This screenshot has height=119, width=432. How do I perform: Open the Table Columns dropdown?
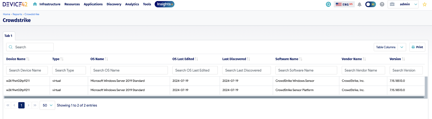[x=390, y=47]
